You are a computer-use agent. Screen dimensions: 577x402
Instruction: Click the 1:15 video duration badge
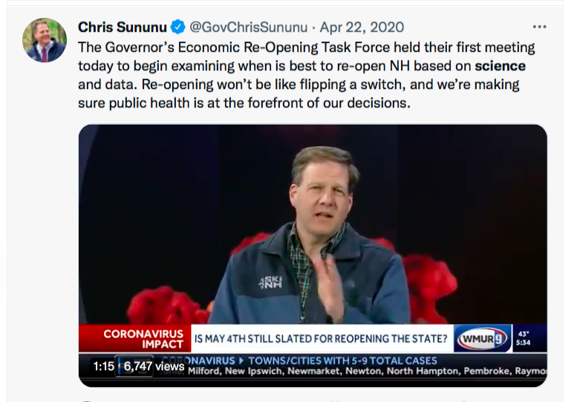[103, 366]
